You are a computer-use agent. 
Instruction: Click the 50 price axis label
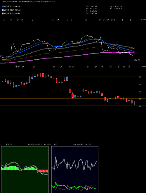(140, 99)
